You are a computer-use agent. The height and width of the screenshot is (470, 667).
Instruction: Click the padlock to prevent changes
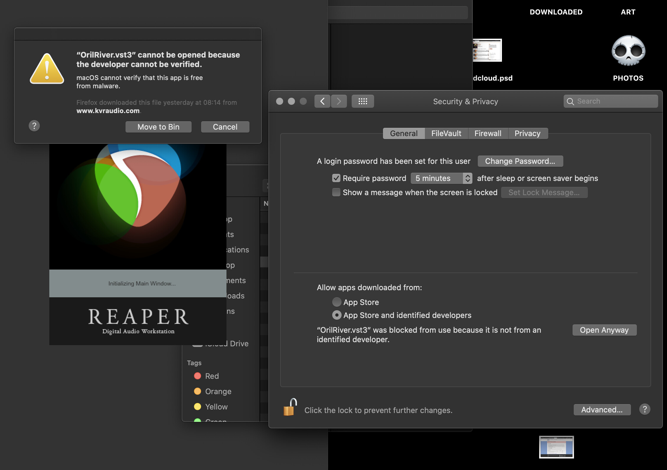coord(290,407)
